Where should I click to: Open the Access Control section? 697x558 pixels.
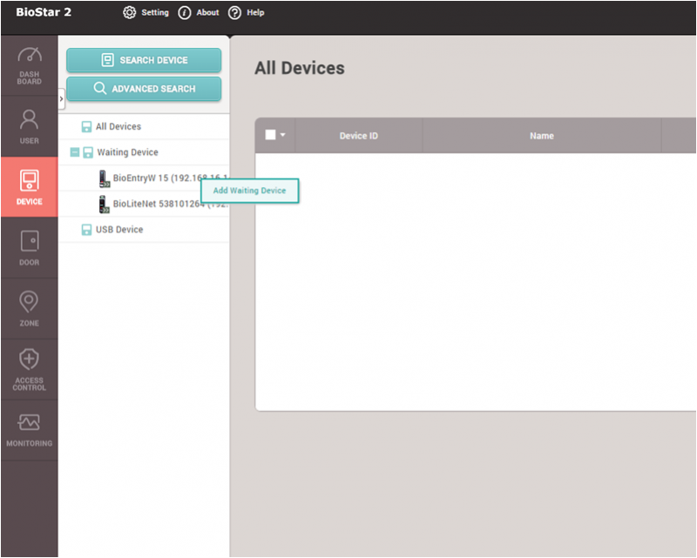click(29, 369)
